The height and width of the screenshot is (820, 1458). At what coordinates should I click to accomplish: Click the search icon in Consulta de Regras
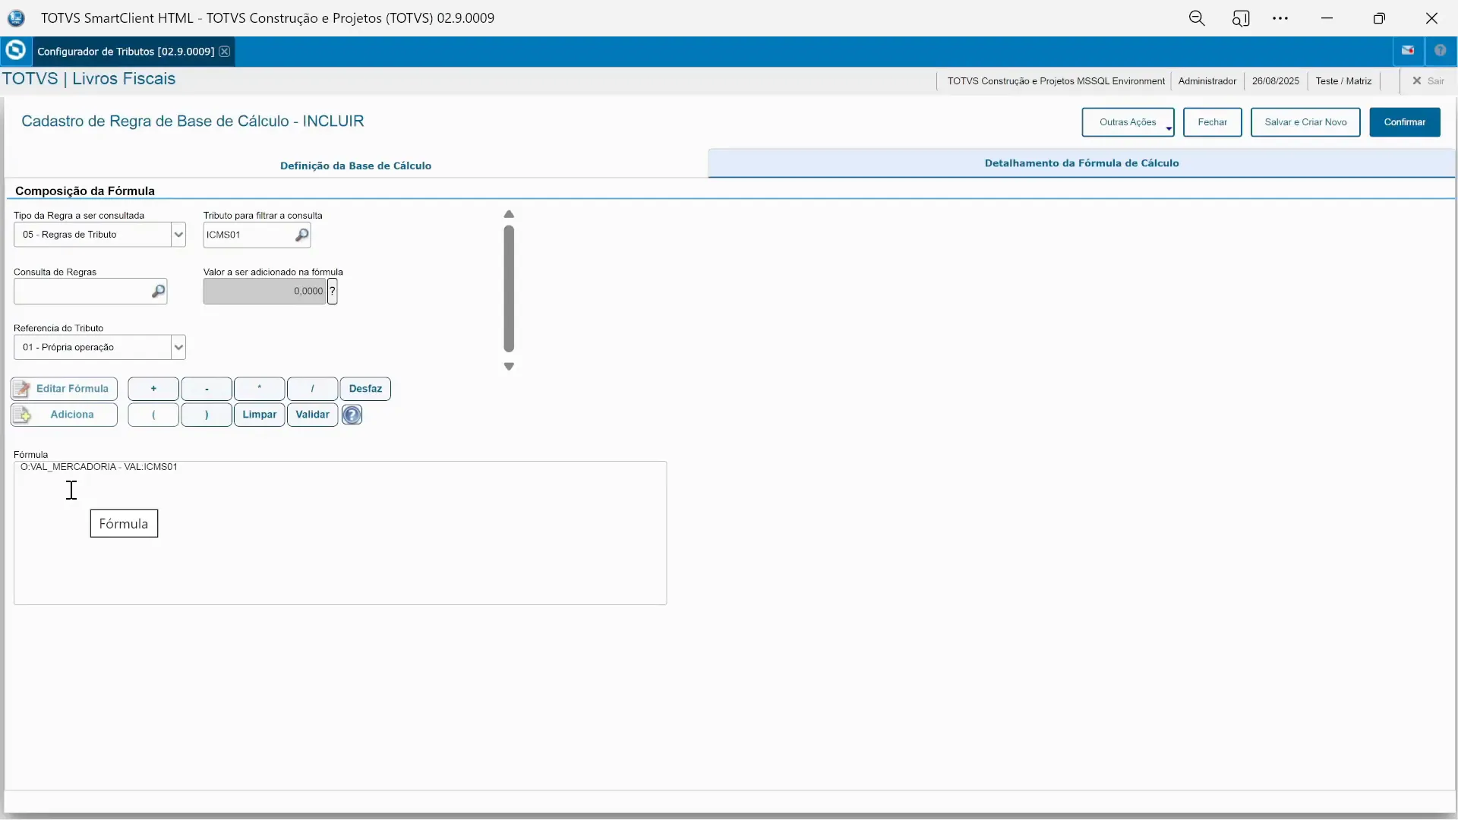tap(158, 292)
